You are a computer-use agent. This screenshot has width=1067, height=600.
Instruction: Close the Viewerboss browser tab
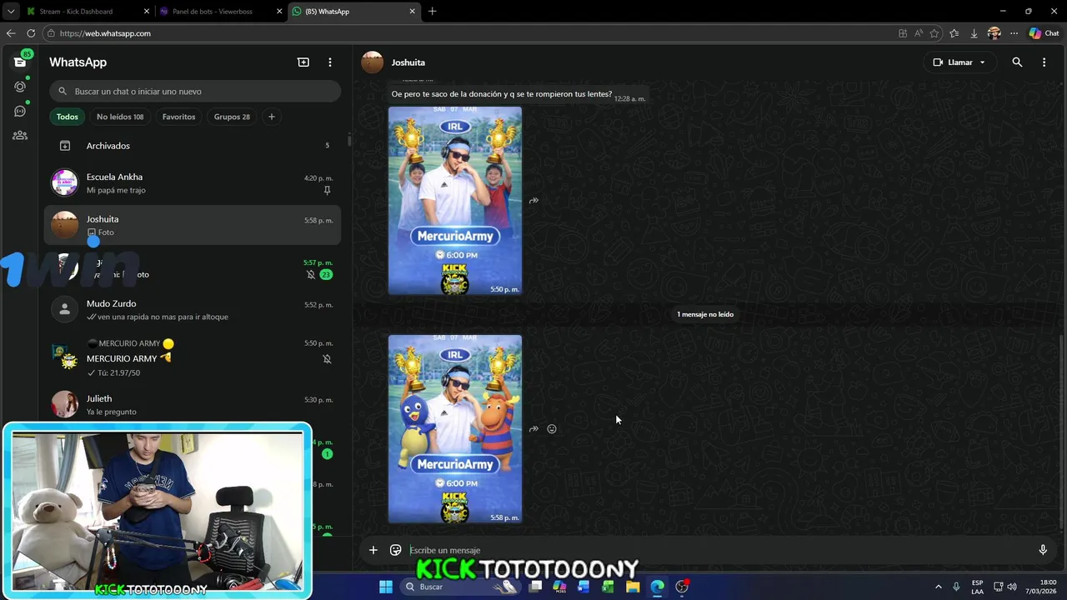tap(279, 12)
